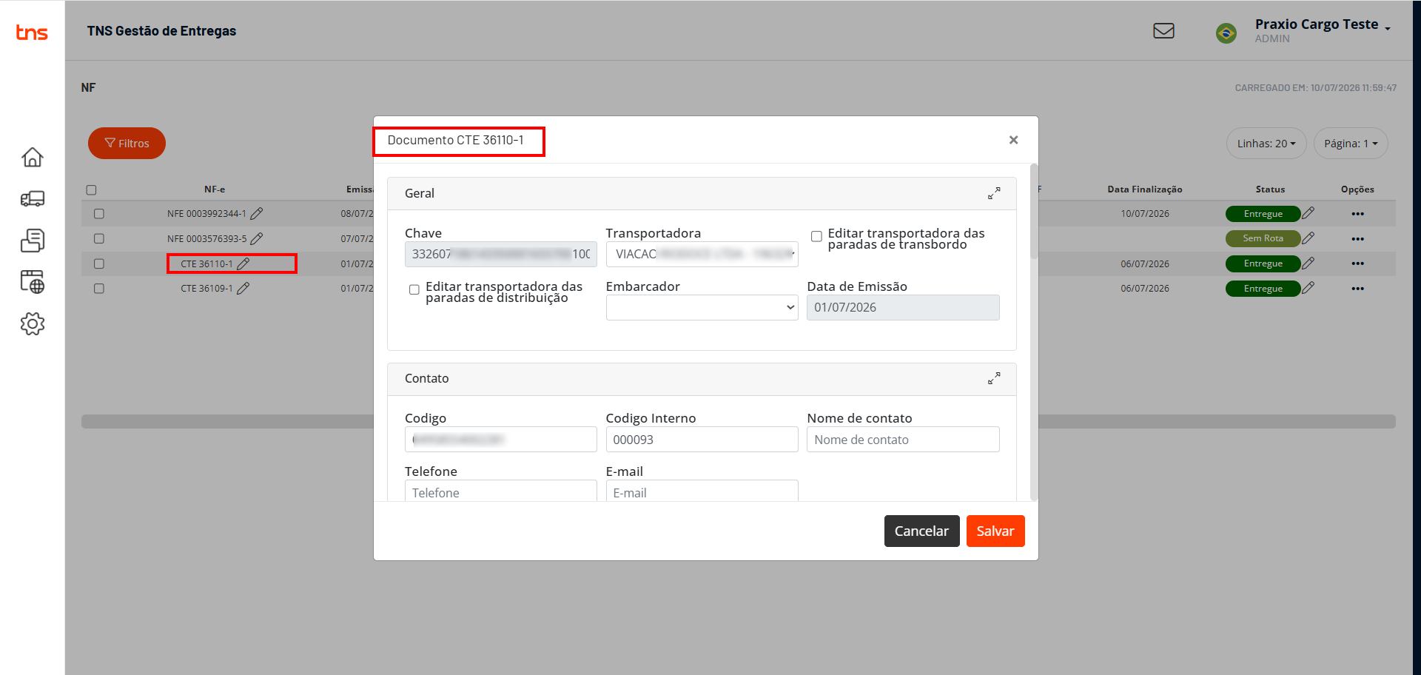Screen dimensions: 1421x675
Task: Click the NF-e column header
Action: click(215, 189)
